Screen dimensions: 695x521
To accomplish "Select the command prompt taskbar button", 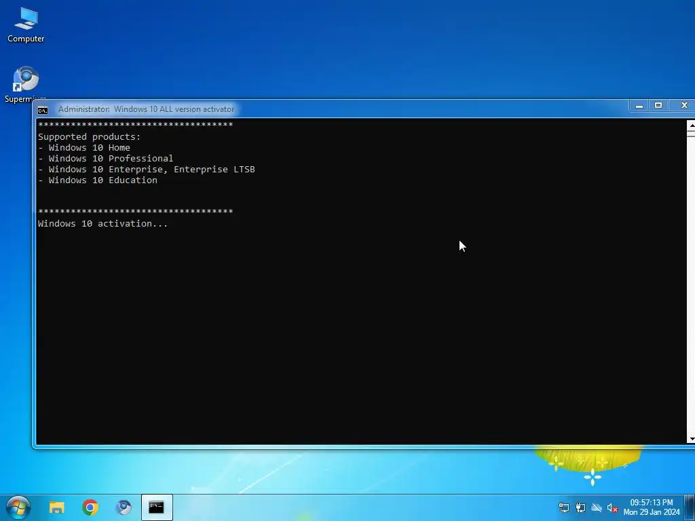I will (x=157, y=507).
